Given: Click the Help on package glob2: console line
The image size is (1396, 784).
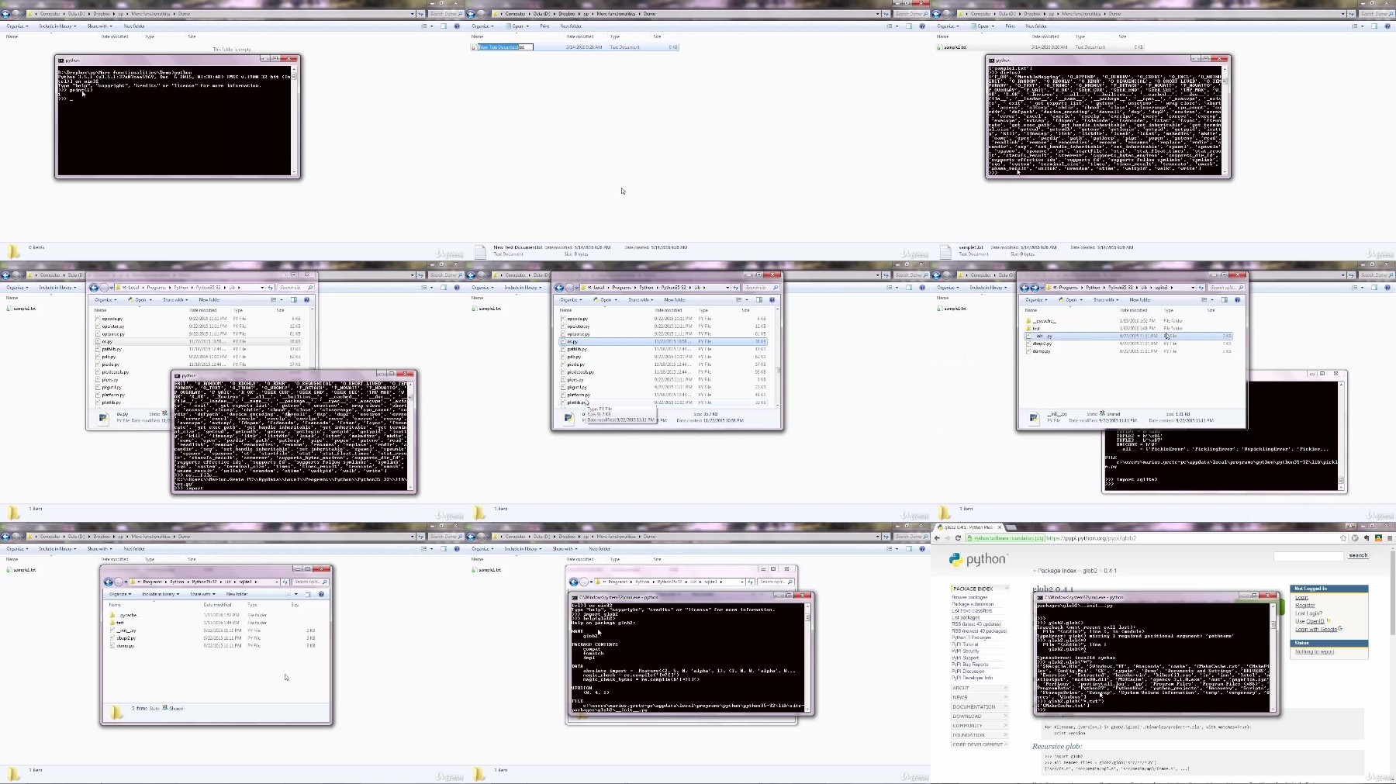Looking at the screenshot, I should click(x=604, y=623).
